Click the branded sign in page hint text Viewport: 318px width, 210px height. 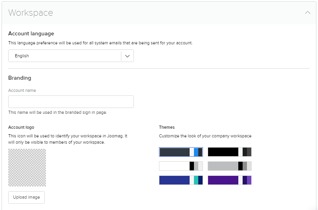57,112
